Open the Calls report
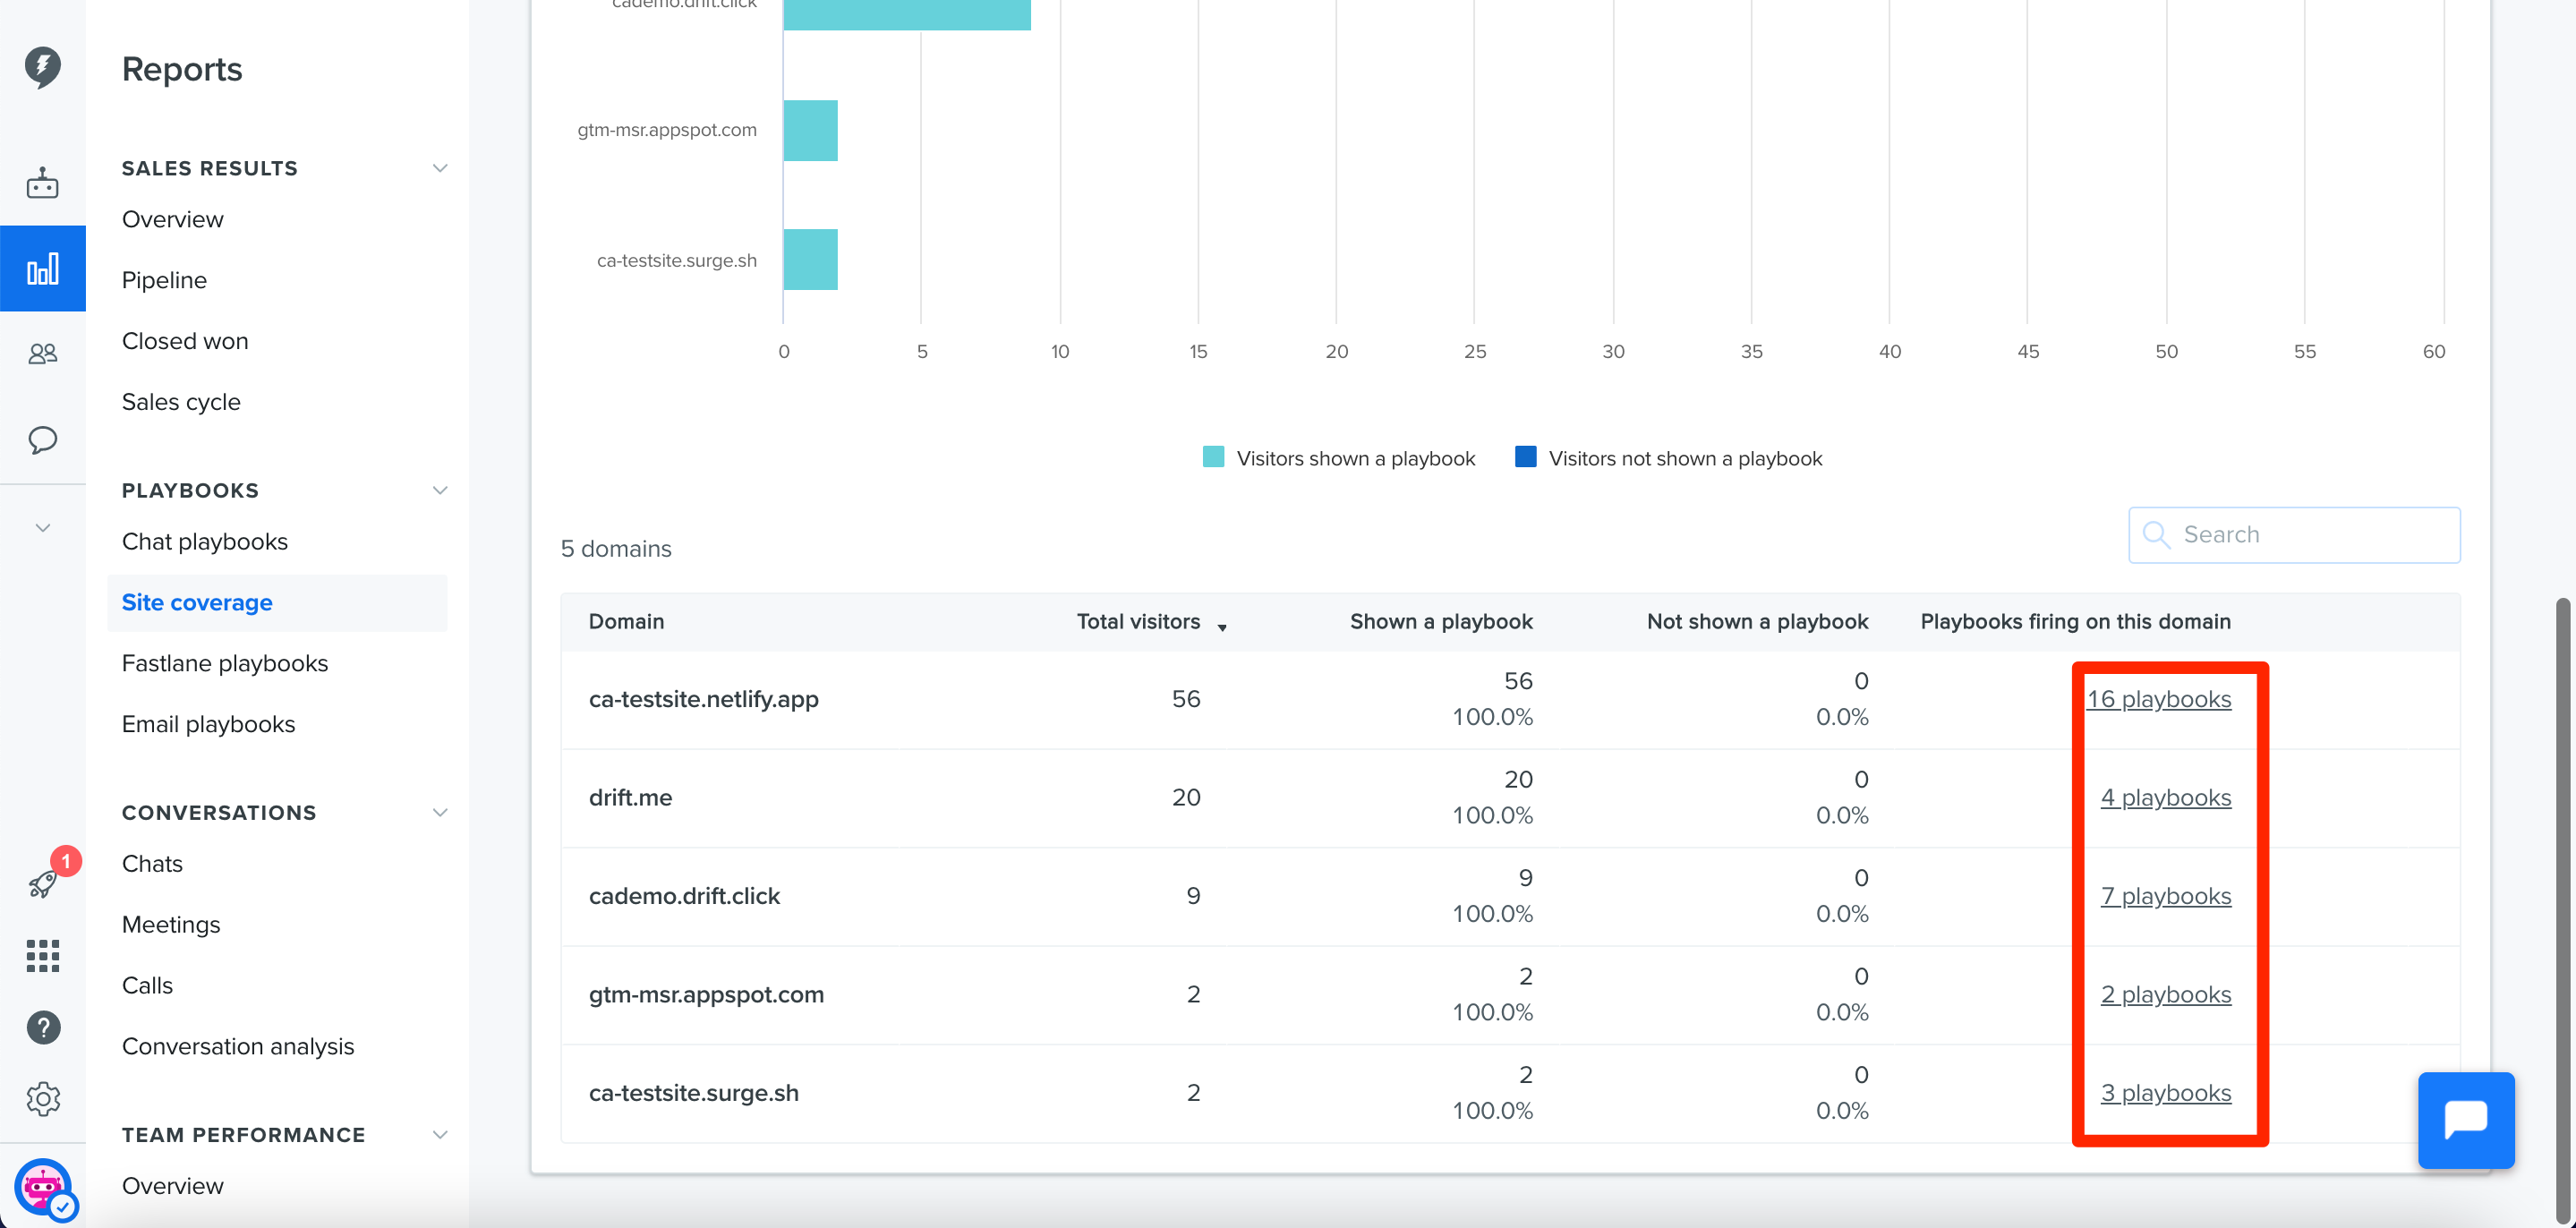The image size is (2576, 1228). [x=147, y=986]
